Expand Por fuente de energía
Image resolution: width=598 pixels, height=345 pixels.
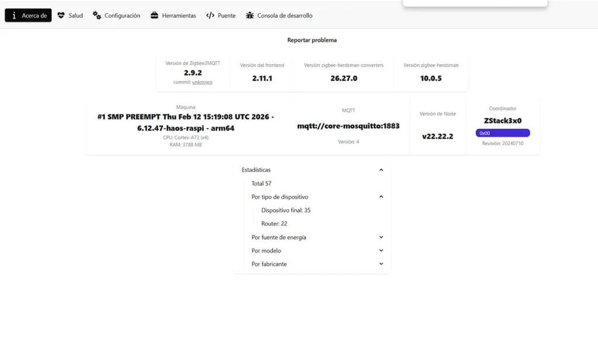click(381, 237)
